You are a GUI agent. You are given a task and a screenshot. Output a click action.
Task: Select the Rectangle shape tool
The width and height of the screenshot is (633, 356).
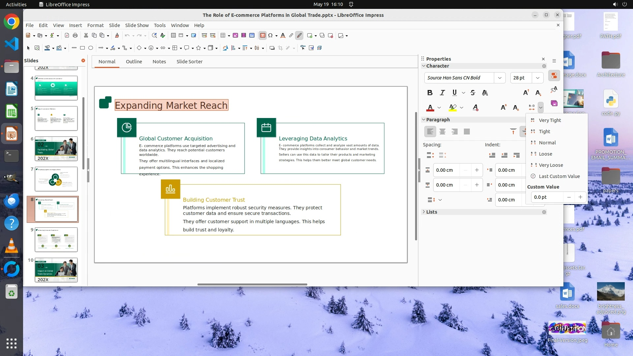click(x=82, y=48)
